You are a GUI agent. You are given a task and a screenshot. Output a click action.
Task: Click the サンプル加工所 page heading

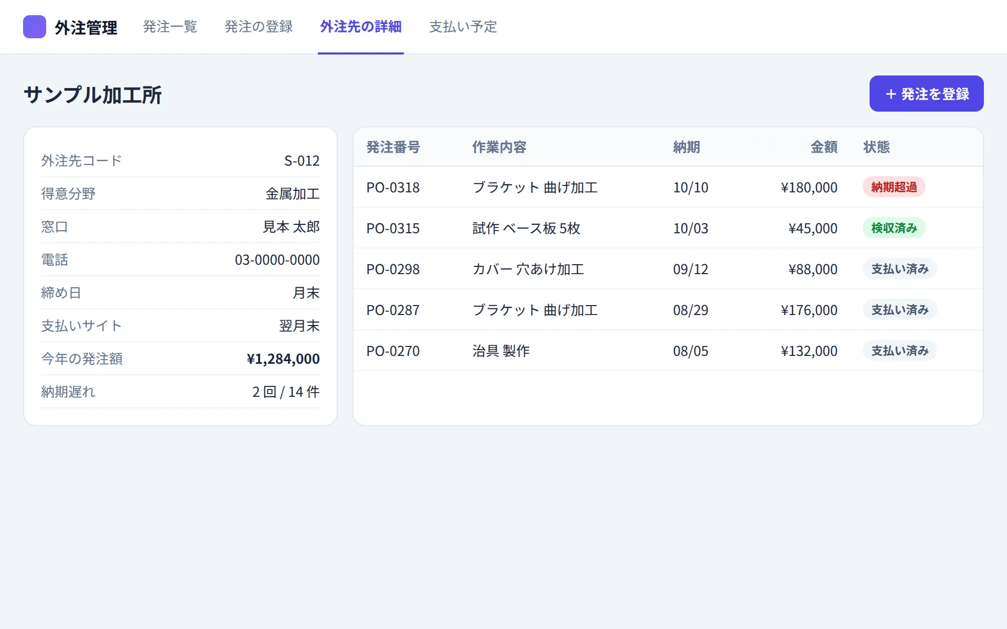(93, 95)
